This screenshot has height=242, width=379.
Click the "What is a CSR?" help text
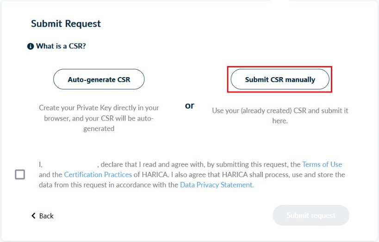coord(60,46)
